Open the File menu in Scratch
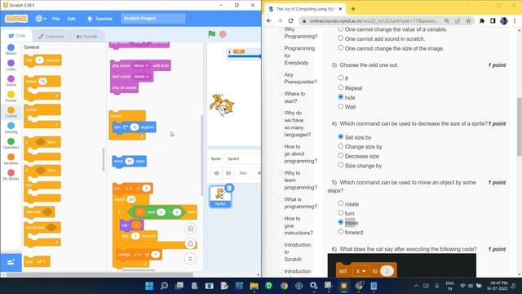Screen dimensions: 522x294 [55, 19]
